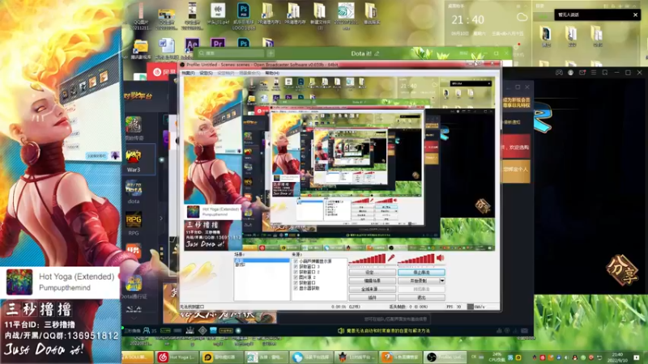This screenshot has width=648, height=364.
Task: Close the 暂无人说话 overlay
Action: (636, 15)
